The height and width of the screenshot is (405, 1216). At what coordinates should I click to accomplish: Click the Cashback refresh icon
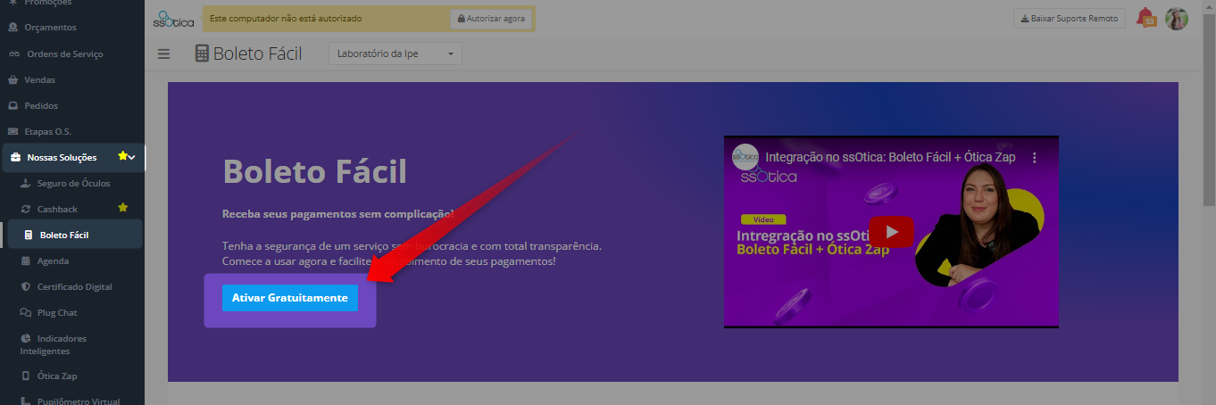point(26,209)
